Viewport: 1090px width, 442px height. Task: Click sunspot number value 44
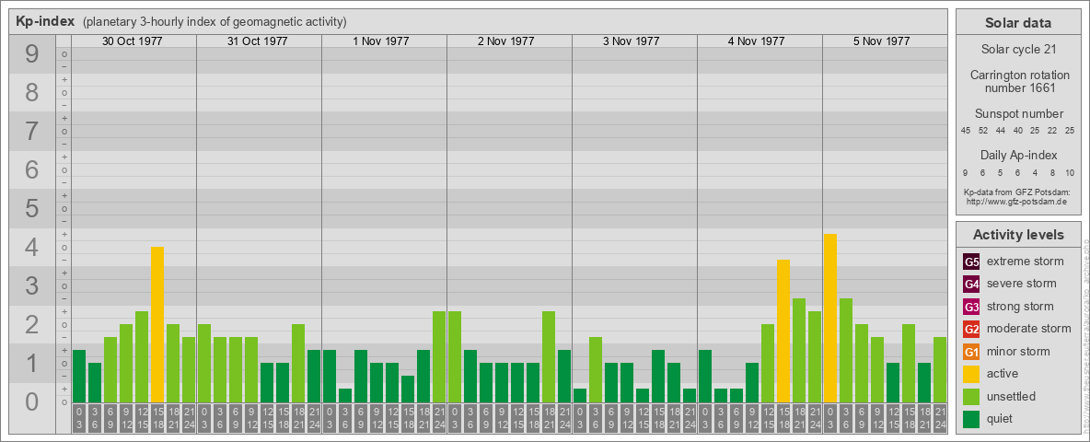coord(1001,131)
